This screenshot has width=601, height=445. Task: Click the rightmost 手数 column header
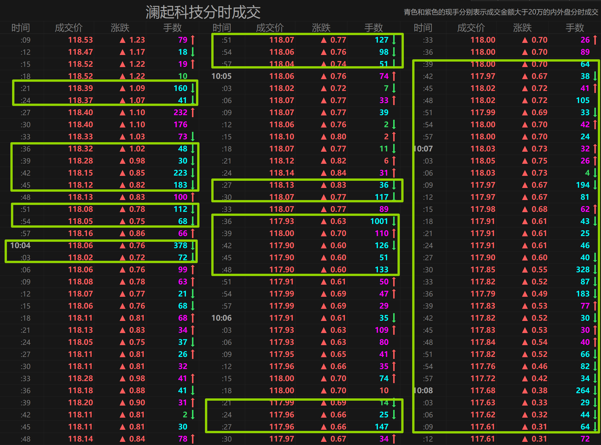(x=575, y=28)
